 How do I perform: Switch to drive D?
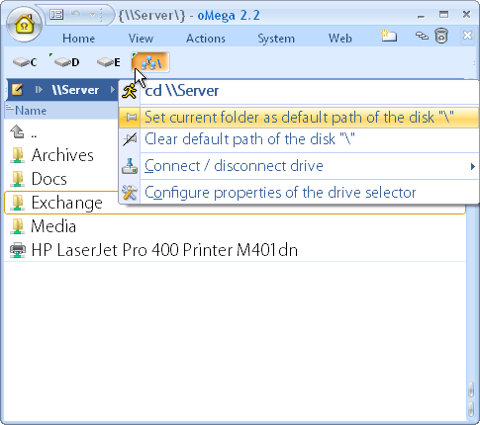(x=66, y=62)
